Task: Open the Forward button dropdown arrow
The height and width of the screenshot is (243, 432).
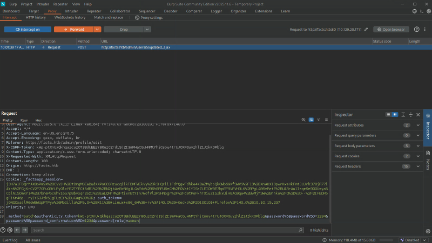Action: 98,30
